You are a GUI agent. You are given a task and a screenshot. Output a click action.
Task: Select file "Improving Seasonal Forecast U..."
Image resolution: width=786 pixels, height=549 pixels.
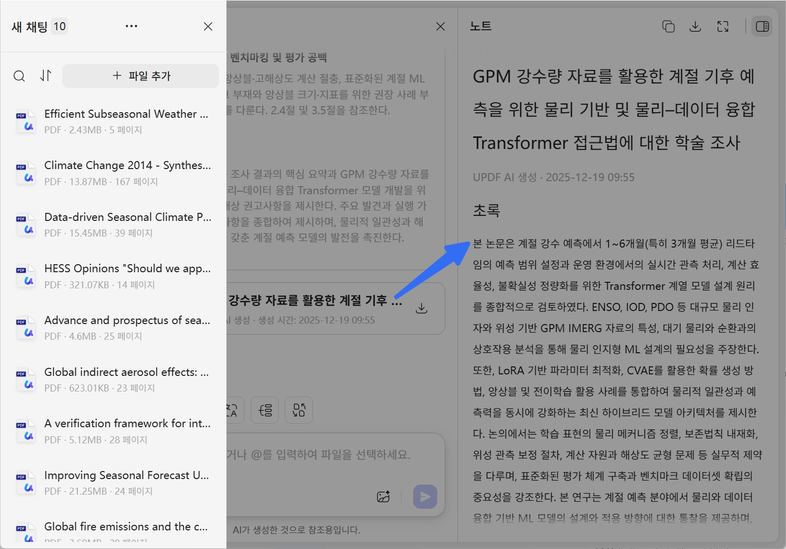(113, 483)
